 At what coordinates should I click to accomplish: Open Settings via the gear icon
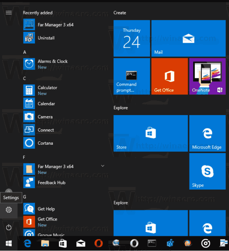click(x=9, y=210)
